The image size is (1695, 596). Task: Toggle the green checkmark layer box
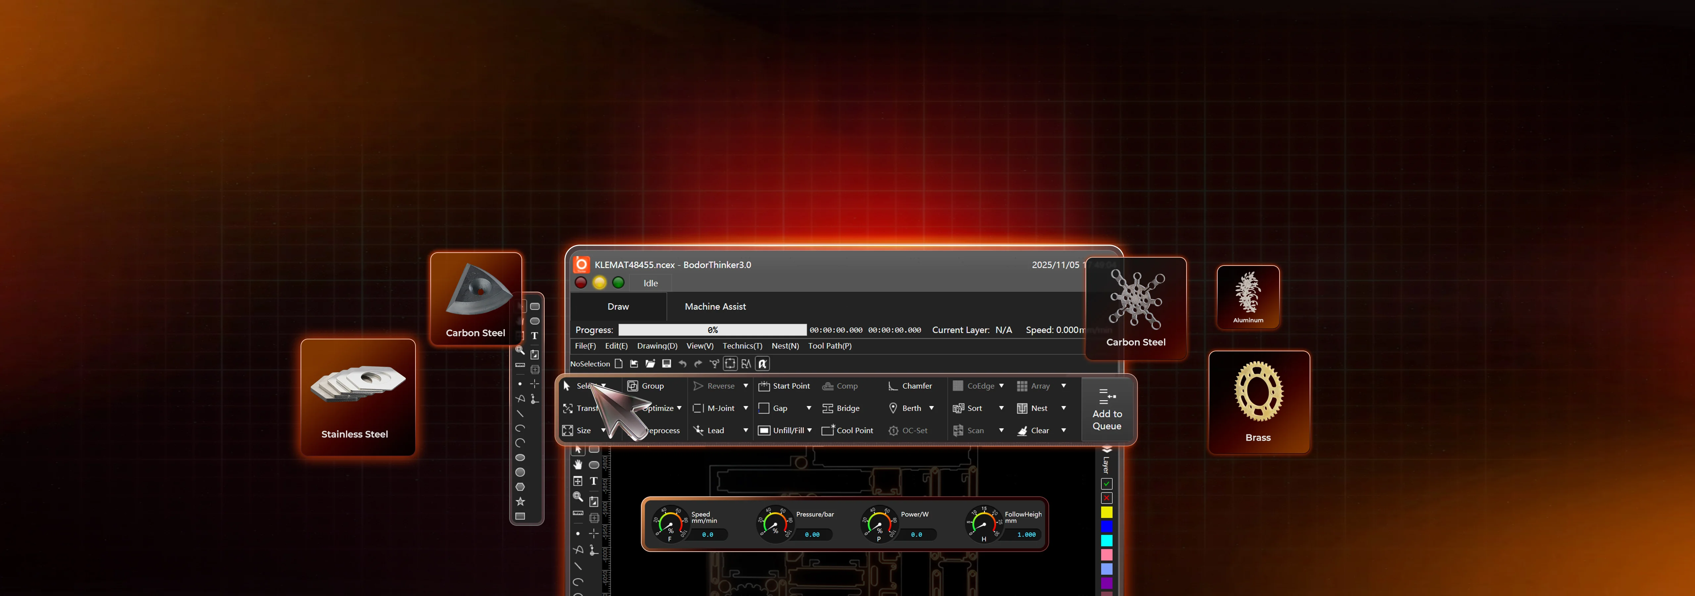(1107, 483)
